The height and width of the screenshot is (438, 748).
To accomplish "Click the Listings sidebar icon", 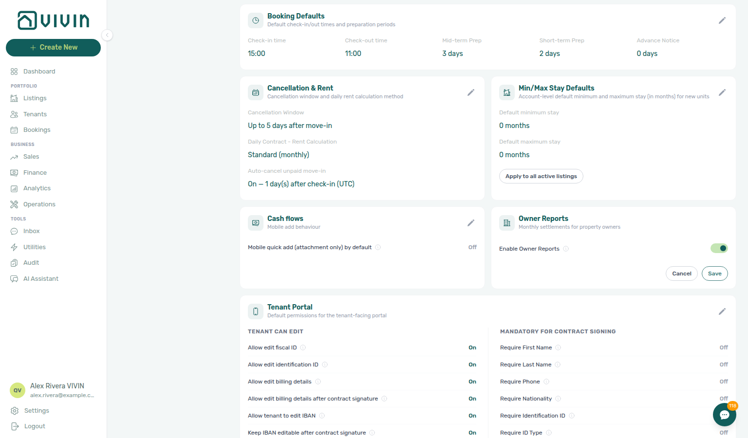I will pos(14,98).
